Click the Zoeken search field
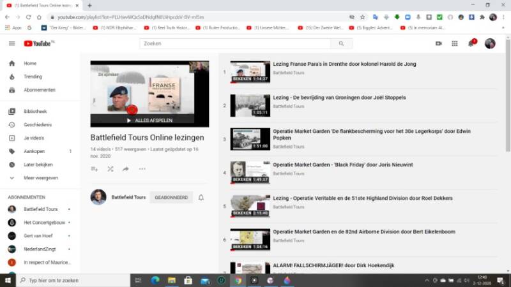The height and width of the screenshot is (287, 511). click(x=235, y=43)
